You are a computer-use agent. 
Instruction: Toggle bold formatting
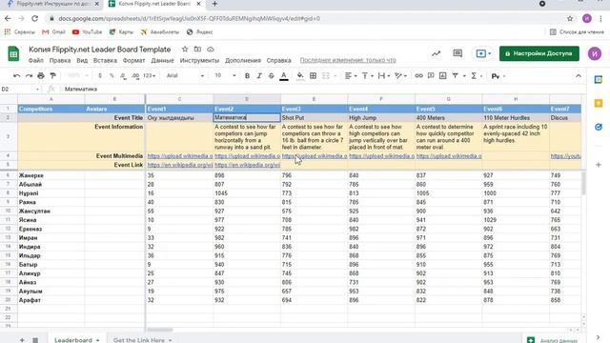(247, 76)
